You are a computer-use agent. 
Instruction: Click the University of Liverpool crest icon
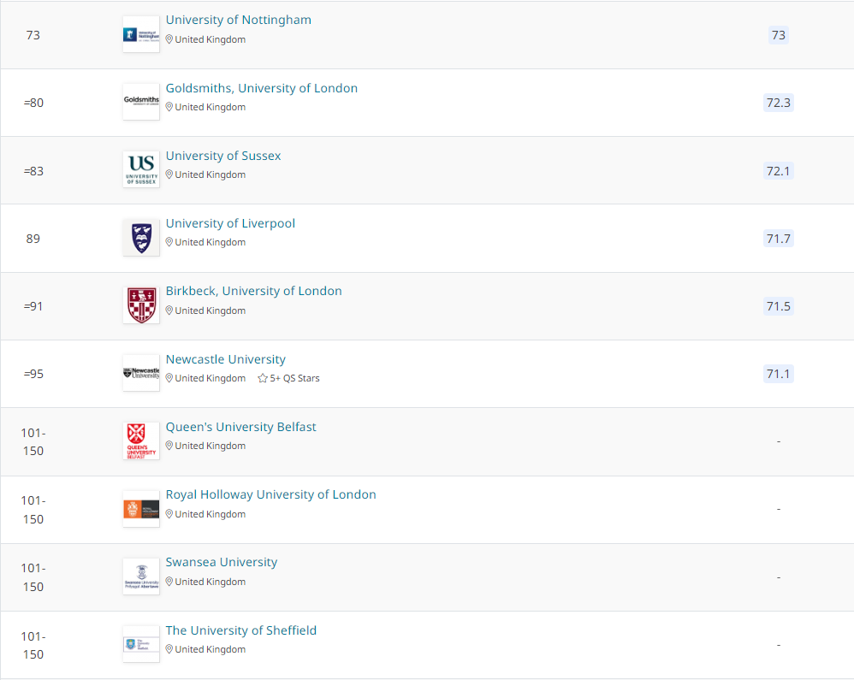tap(141, 237)
